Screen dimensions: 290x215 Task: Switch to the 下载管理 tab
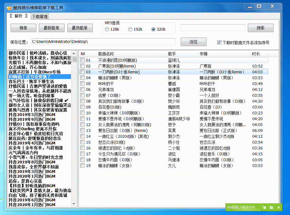click(x=40, y=16)
